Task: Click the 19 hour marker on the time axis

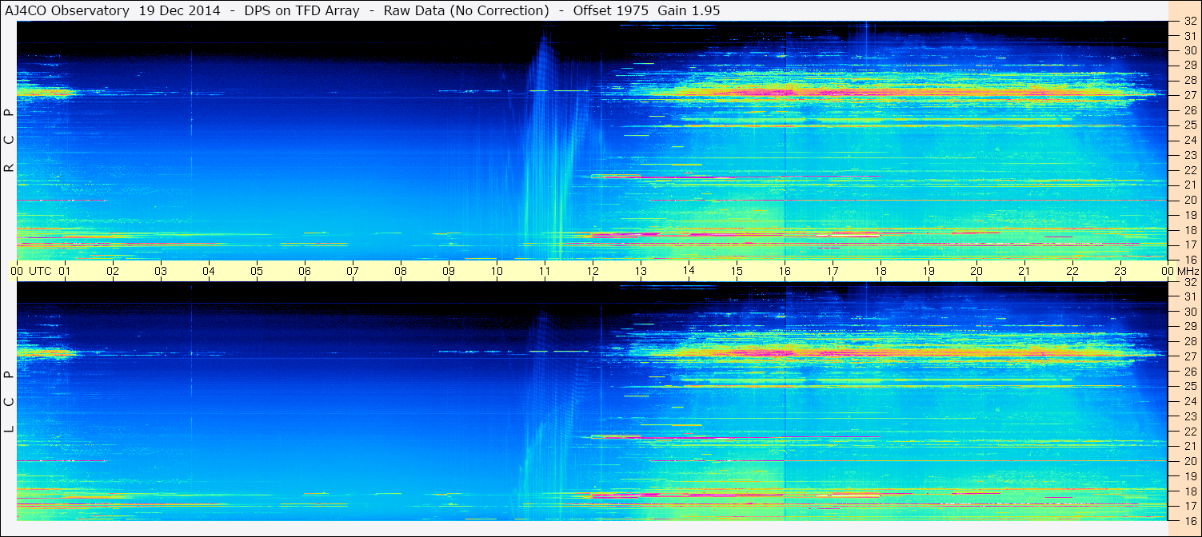Action: coord(928,271)
